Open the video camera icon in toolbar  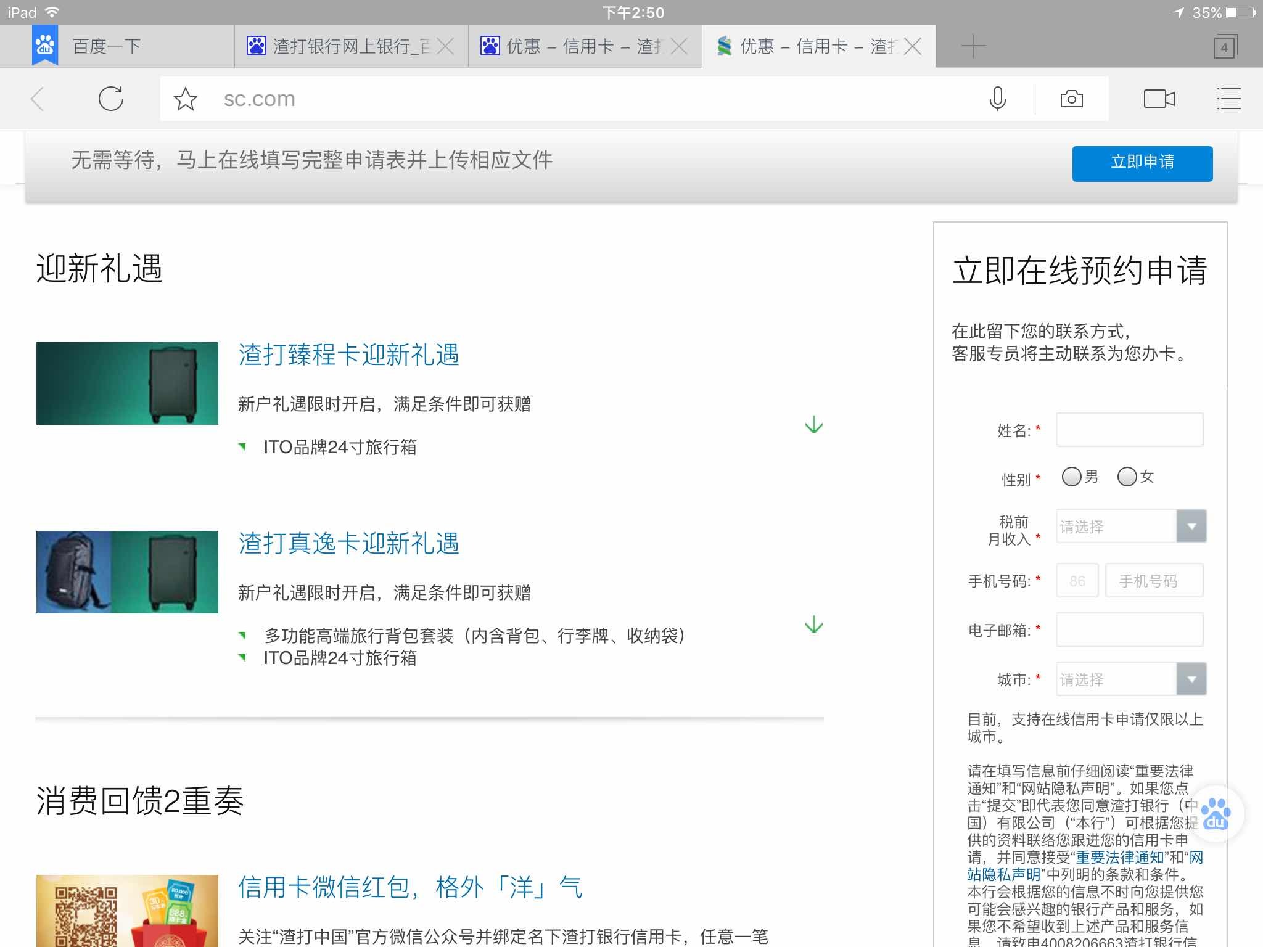pyautogui.click(x=1159, y=99)
